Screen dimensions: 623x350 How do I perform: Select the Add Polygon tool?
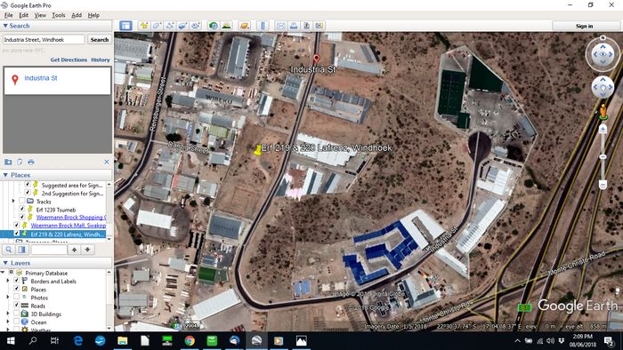coord(157,26)
